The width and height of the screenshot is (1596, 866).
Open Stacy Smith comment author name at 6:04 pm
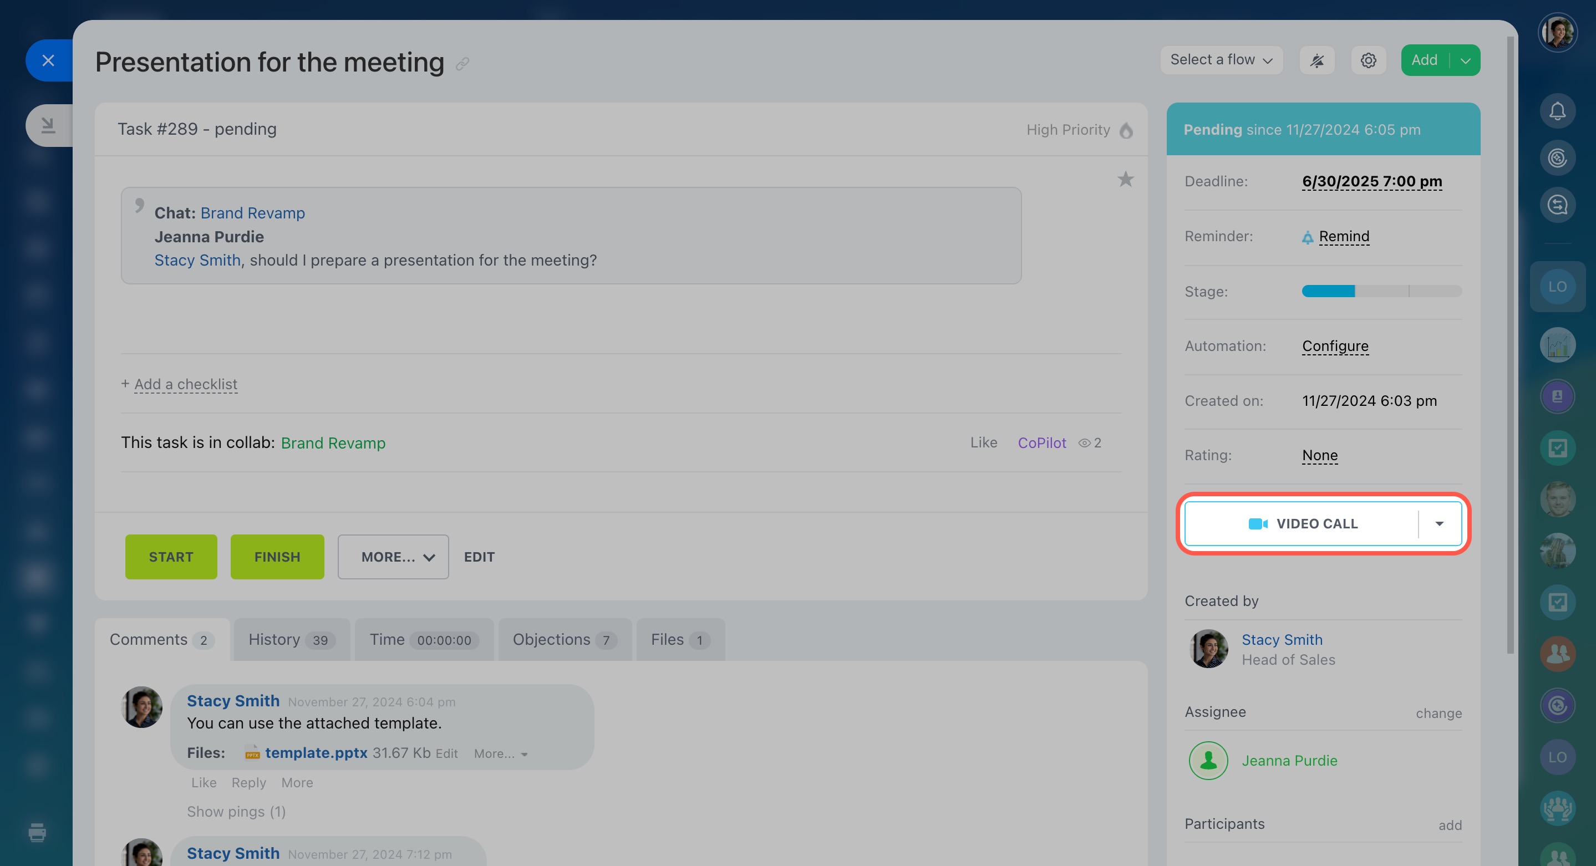click(x=233, y=701)
